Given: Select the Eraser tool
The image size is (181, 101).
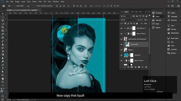Looking at the screenshot, I should coord(3,51).
